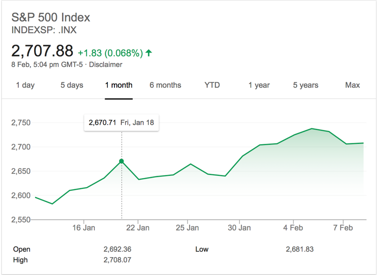Click the 2,707.88 current price

[42, 51]
